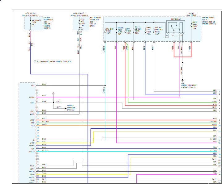Viewport: 222px width, 184px height.
Task: Click the LT GRN label at pin 13
Action: click(x=45, y=122)
